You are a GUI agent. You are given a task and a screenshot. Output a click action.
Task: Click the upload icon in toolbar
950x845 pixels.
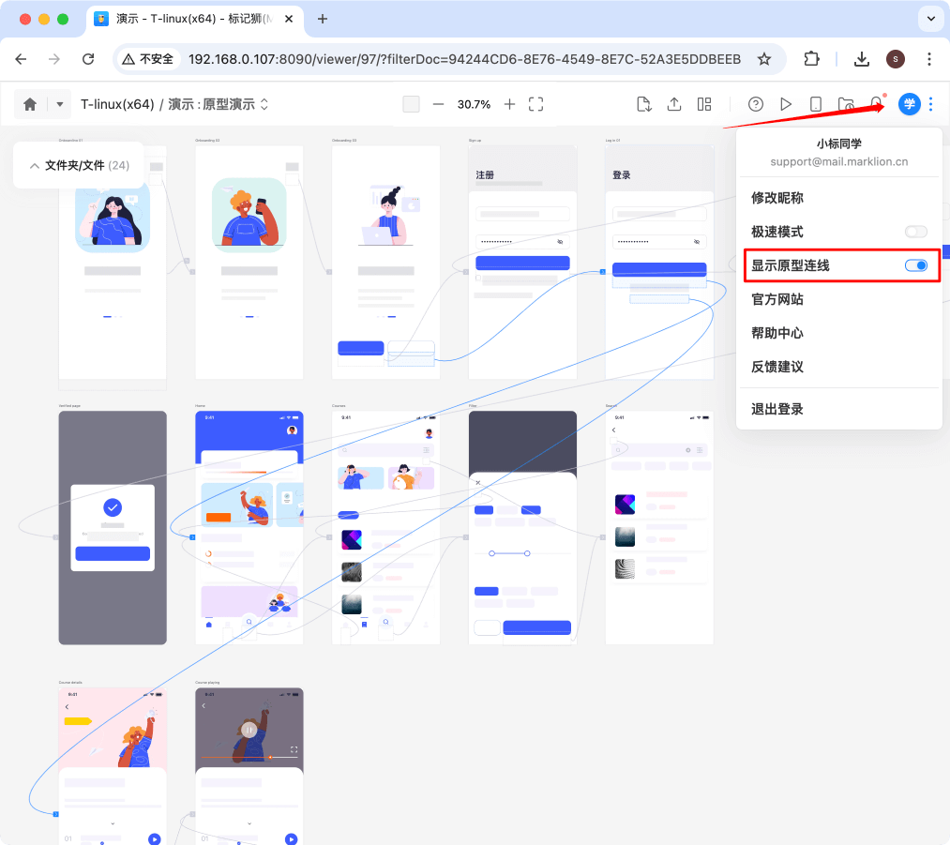[x=674, y=104]
